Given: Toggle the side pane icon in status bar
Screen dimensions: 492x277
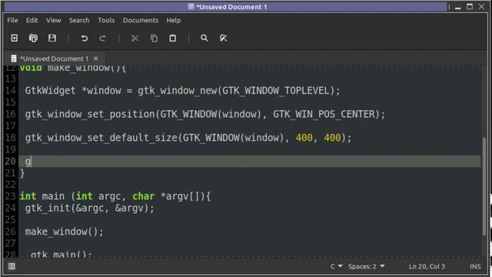Looking at the screenshot, I should pyautogui.click(x=12, y=266).
